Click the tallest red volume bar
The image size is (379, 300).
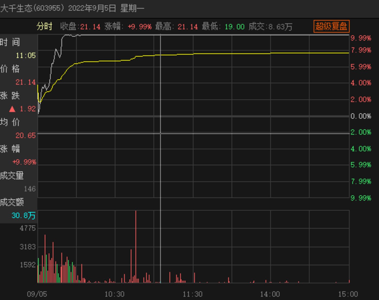coord(136,246)
